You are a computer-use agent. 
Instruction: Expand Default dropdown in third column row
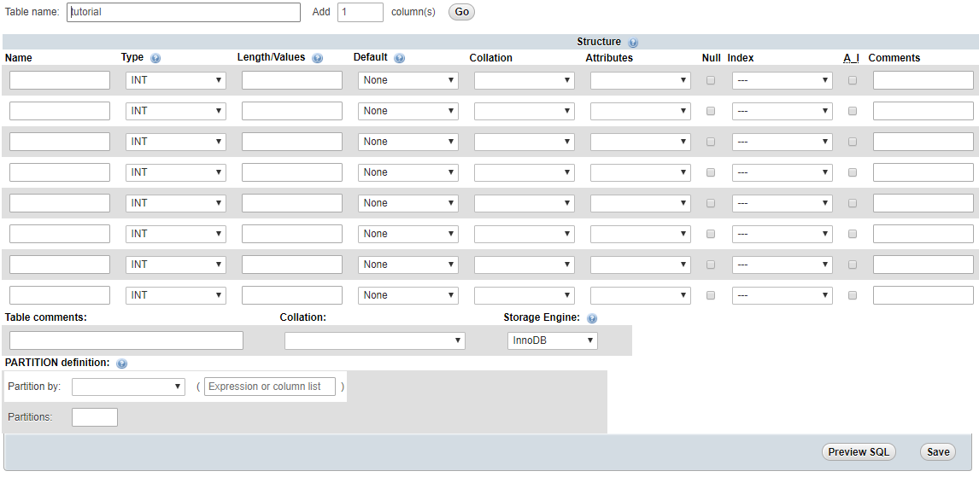tap(407, 142)
